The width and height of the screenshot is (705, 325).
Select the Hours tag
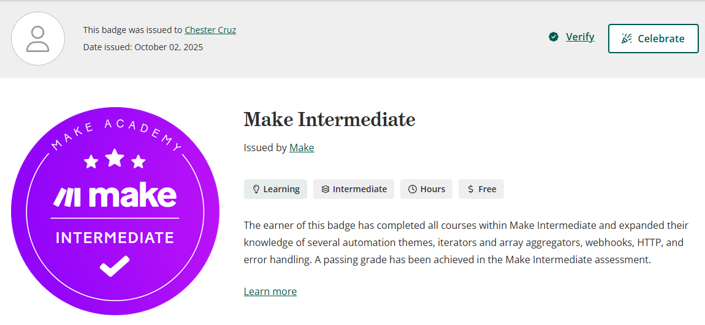tap(426, 189)
